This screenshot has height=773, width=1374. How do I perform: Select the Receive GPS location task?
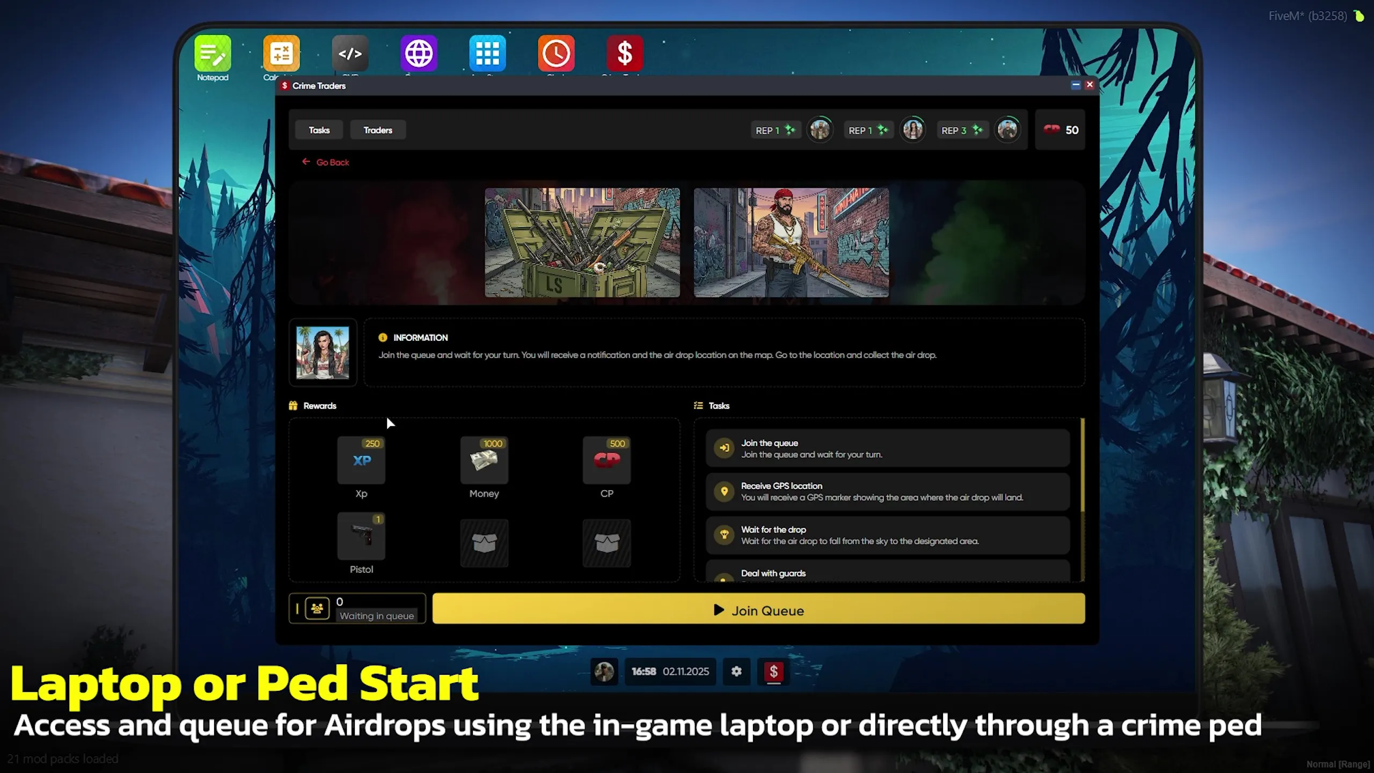click(887, 491)
